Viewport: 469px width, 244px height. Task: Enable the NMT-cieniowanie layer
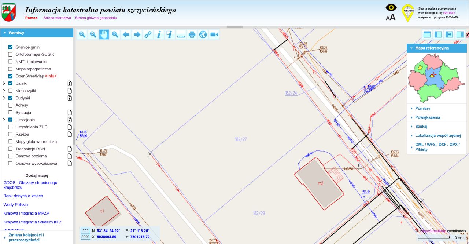tap(10, 62)
